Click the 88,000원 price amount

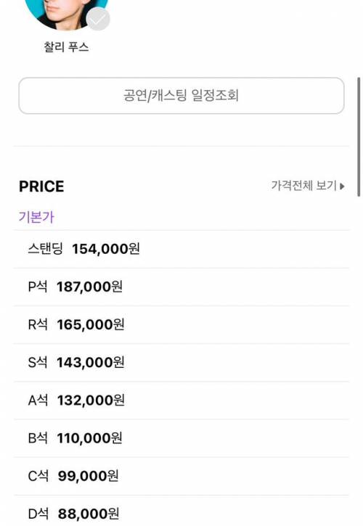tap(89, 514)
